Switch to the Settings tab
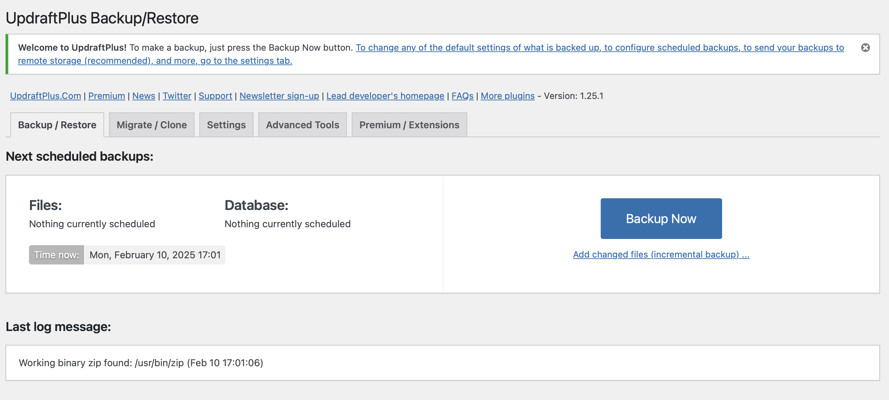This screenshot has height=400, width=889. pyautogui.click(x=226, y=124)
